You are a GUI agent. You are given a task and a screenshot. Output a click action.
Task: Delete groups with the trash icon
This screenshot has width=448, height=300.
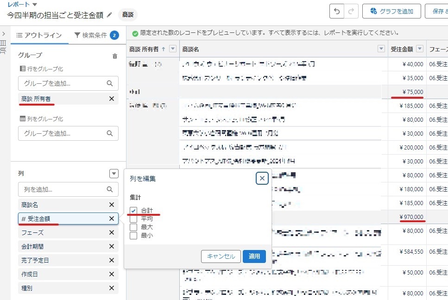click(x=115, y=56)
